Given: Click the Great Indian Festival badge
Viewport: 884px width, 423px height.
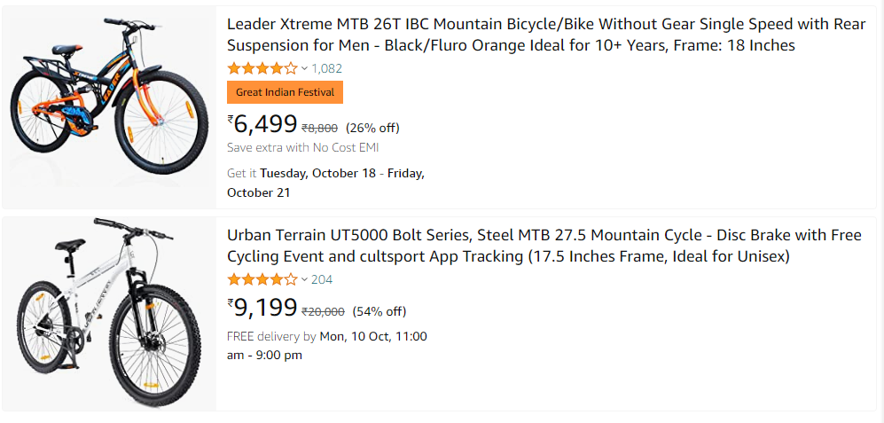Looking at the screenshot, I should click(x=285, y=92).
